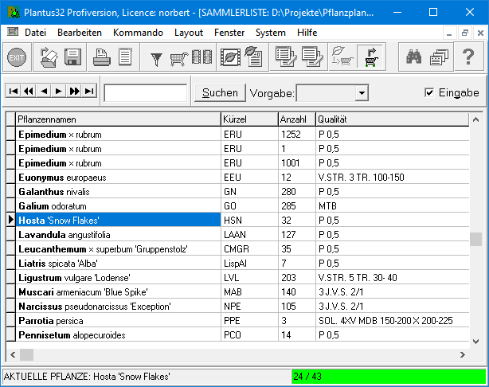
Task: Click the funnel filter icon
Action: tap(156, 57)
